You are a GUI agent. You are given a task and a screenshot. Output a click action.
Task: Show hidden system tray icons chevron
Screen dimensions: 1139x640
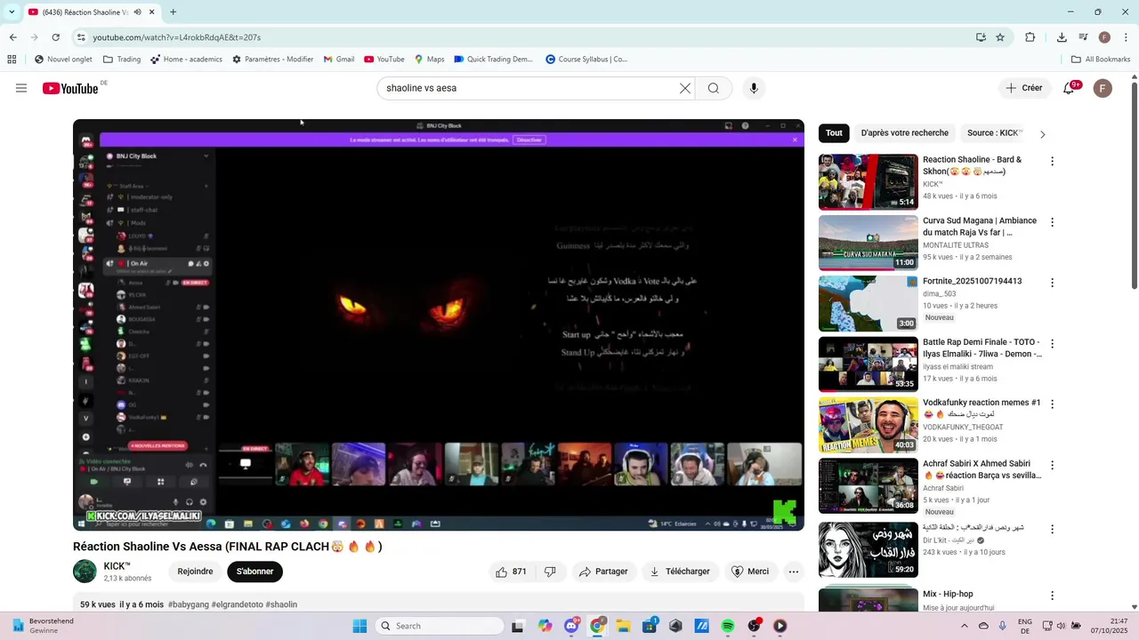coord(964,626)
